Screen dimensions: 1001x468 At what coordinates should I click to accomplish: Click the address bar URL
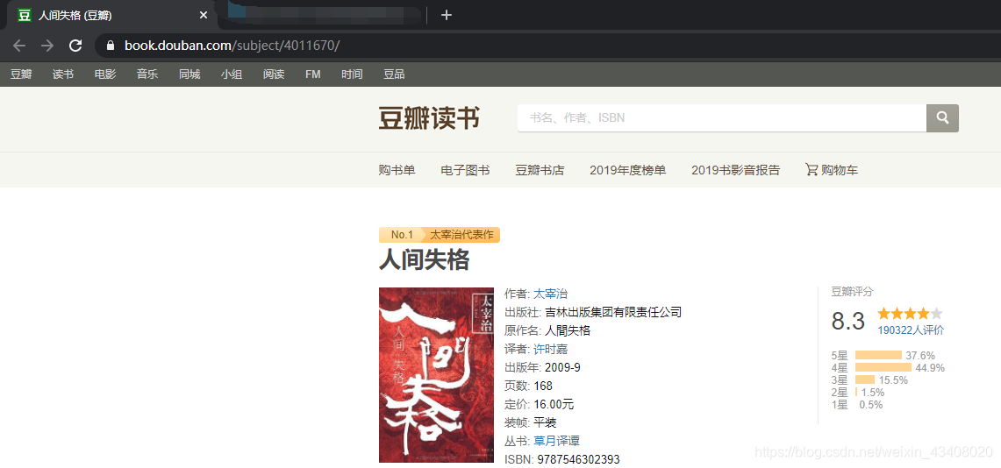click(232, 46)
